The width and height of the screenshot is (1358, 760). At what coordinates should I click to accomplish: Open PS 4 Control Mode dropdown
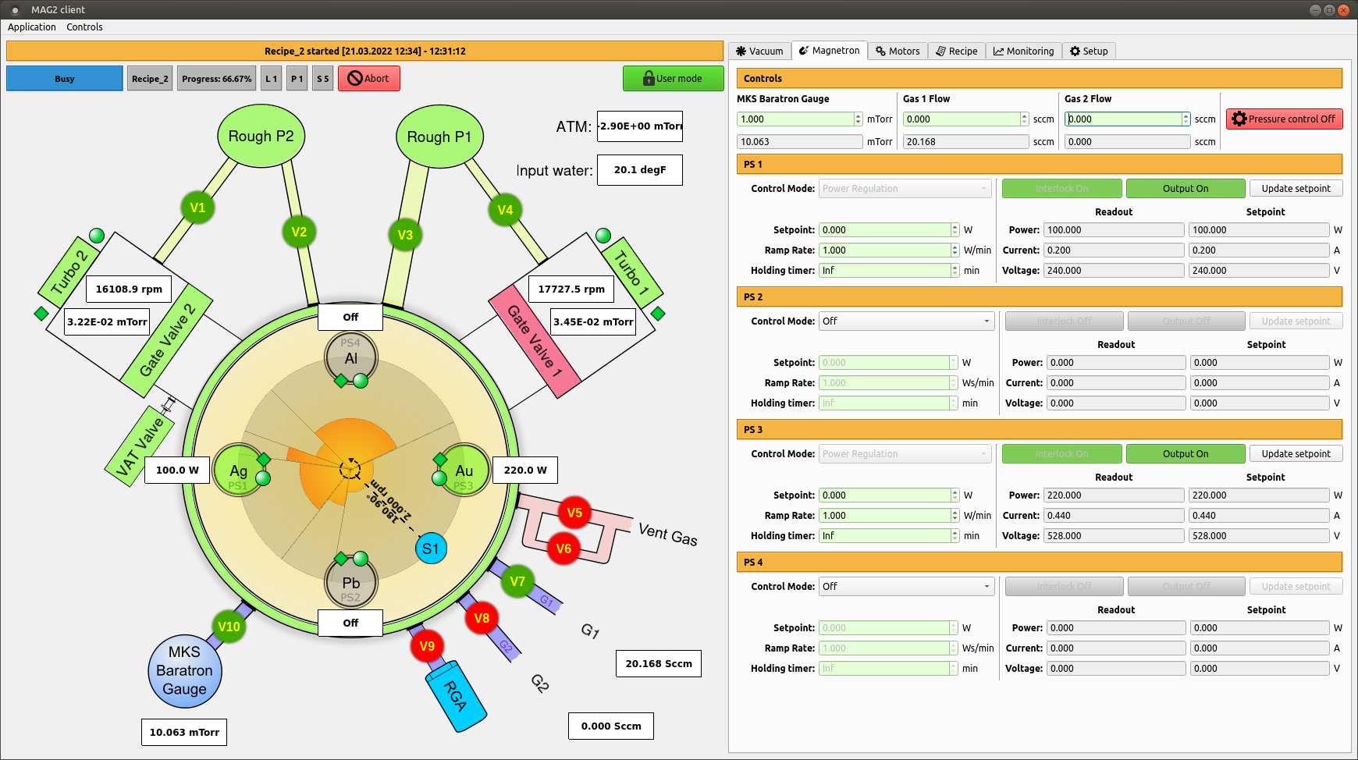coord(905,587)
